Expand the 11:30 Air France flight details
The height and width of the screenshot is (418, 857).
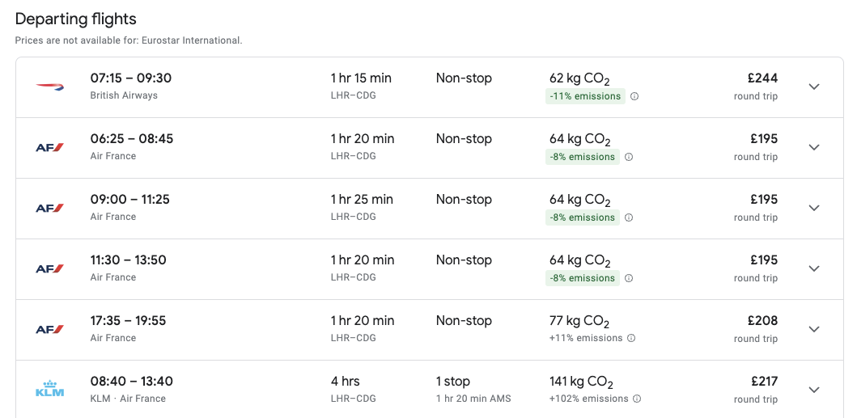pyautogui.click(x=814, y=268)
